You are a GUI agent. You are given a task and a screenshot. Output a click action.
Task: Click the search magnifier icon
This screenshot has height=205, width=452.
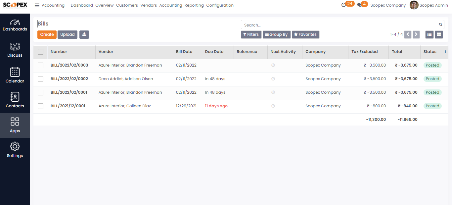point(440,25)
